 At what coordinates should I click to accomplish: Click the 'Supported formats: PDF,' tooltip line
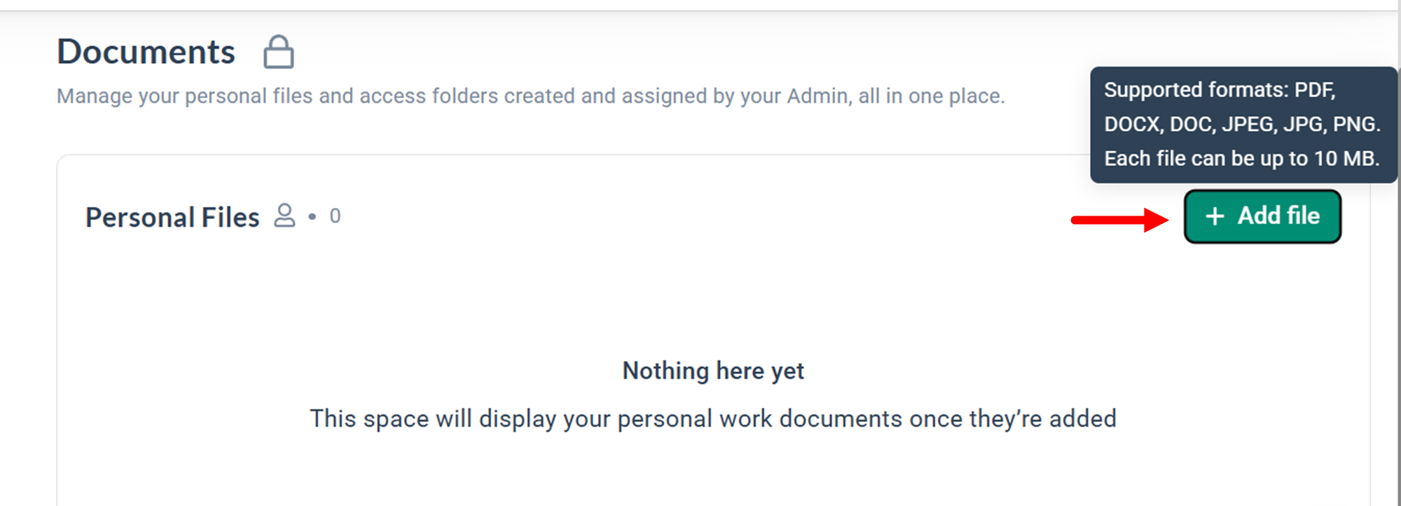1220,90
